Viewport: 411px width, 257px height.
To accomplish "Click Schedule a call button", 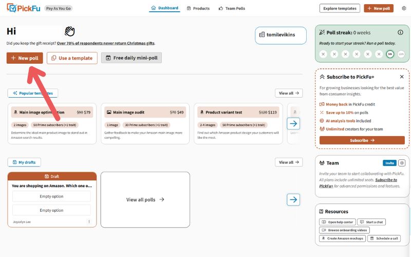I will pyautogui.click(x=384, y=238).
